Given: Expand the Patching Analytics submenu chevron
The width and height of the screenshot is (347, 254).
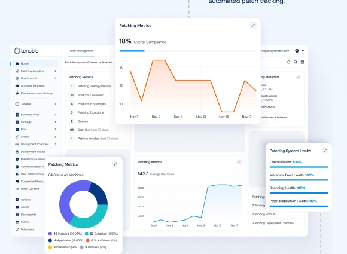Looking at the screenshot, I should (x=55, y=71).
